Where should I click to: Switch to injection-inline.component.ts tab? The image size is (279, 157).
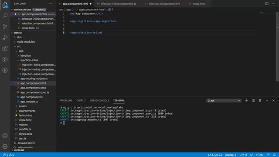(x=118, y=3)
